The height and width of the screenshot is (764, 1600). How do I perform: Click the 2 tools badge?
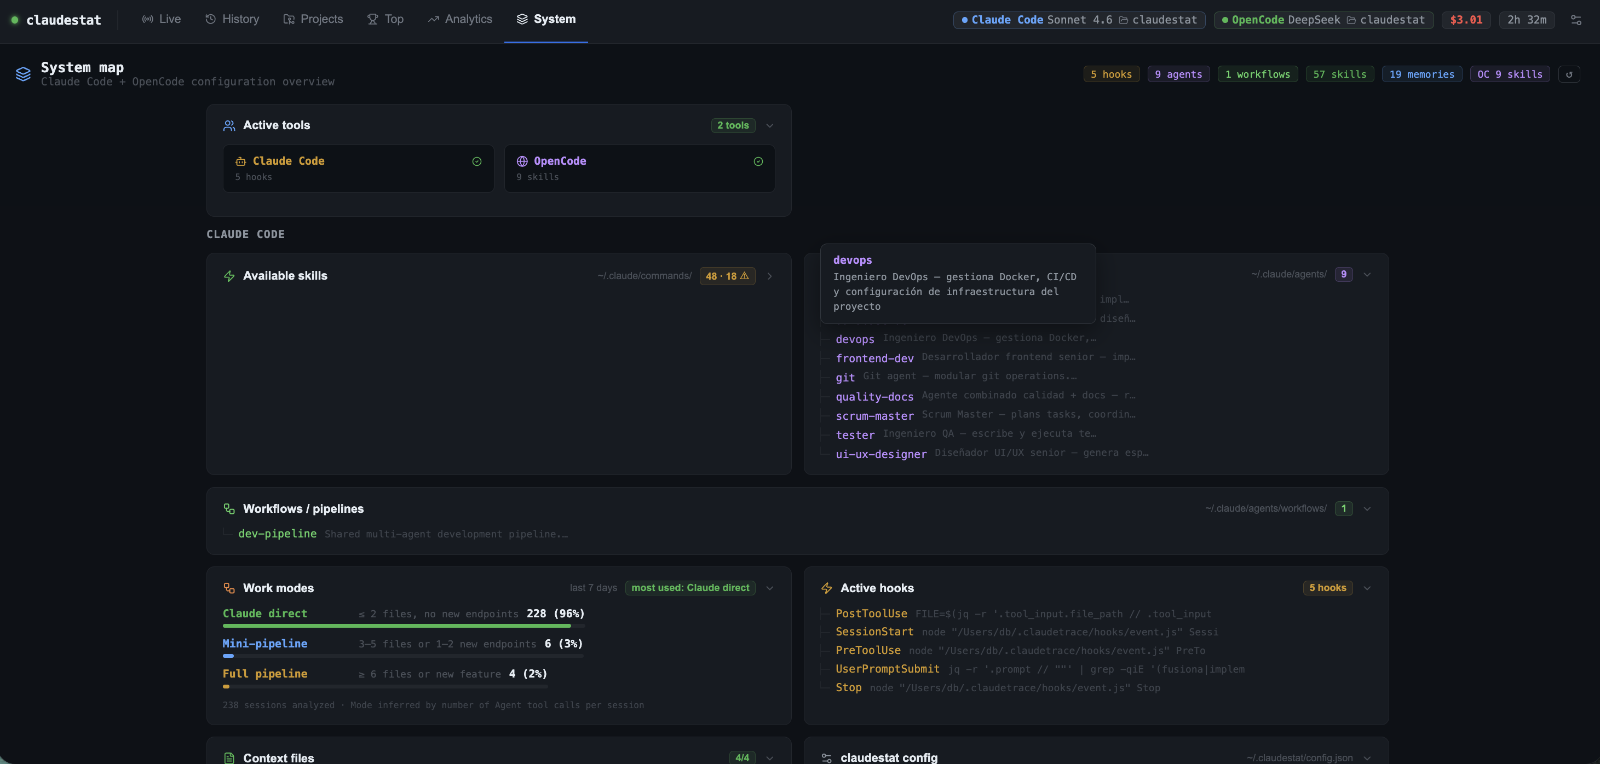pyautogui.click(x=733, y=125)
